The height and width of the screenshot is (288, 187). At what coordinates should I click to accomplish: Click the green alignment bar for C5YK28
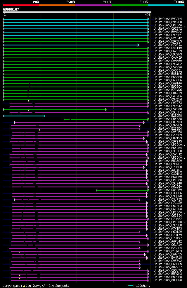pos(106,119)
